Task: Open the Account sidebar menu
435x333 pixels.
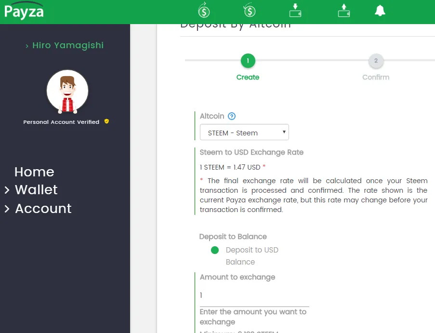Action: [43, 209]
